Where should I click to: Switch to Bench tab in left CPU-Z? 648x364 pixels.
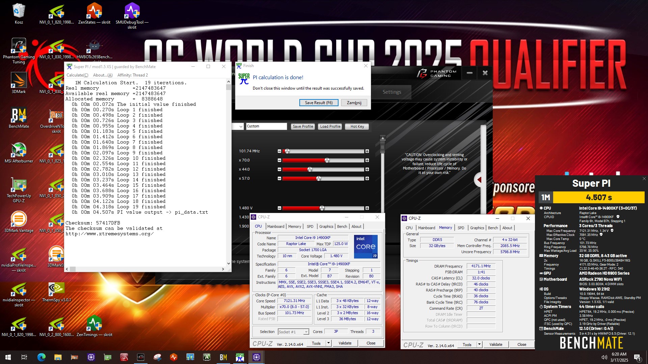(342, 226)
